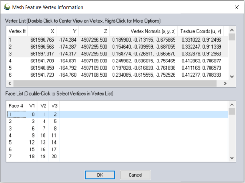
Task: Click vertex list scroll down arrow
Action: tap(232, 77)
